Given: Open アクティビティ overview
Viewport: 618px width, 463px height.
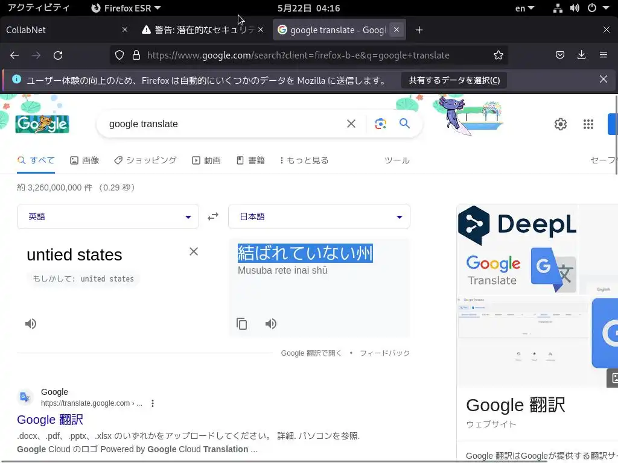Looking at the screenshot, I should click(39, 8).
